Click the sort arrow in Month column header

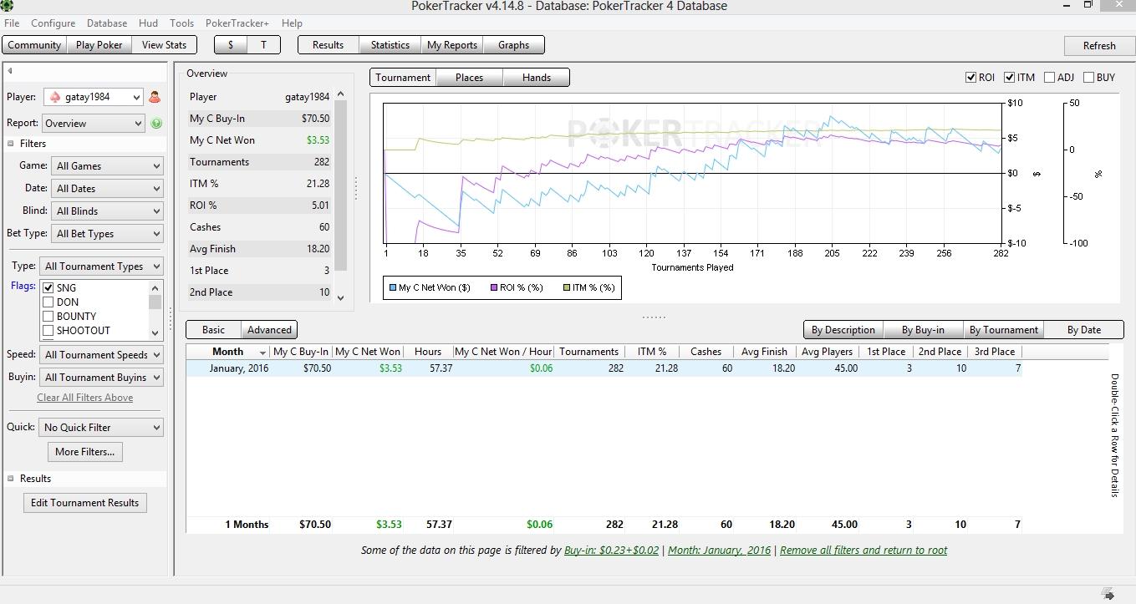point(263,353)
